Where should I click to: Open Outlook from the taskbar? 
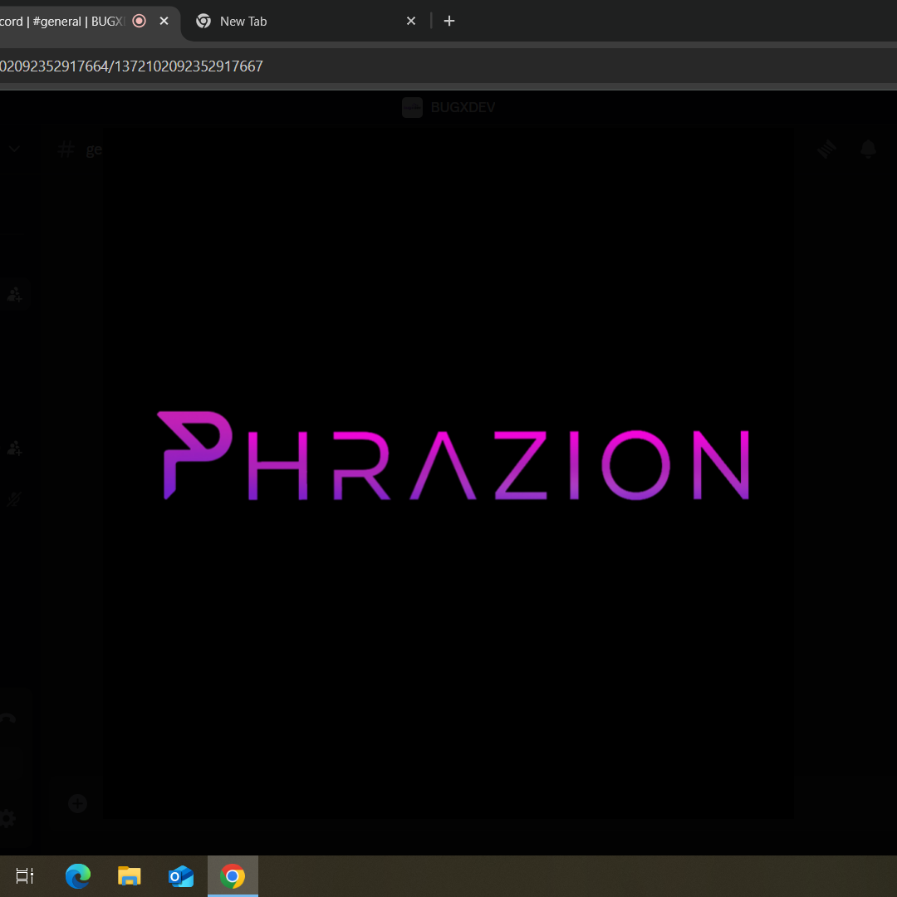pos(181,876)
